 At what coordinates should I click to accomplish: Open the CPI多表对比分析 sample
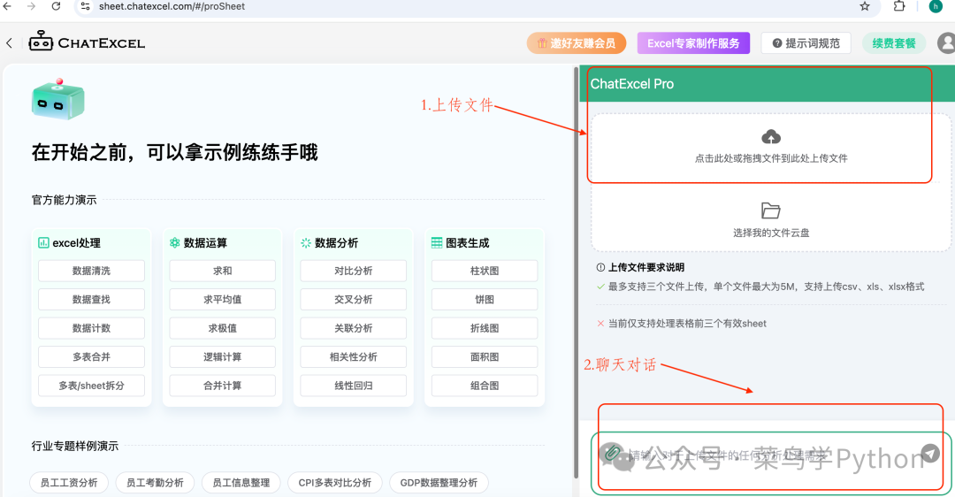click(334, 483)
